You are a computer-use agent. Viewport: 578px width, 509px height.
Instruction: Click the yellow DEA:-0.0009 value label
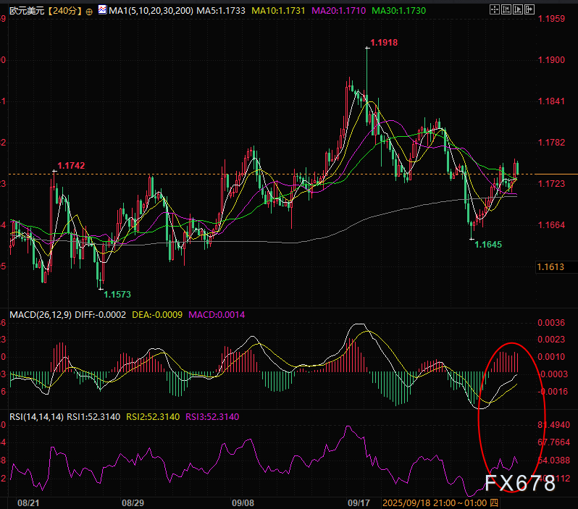pos(156,315)
